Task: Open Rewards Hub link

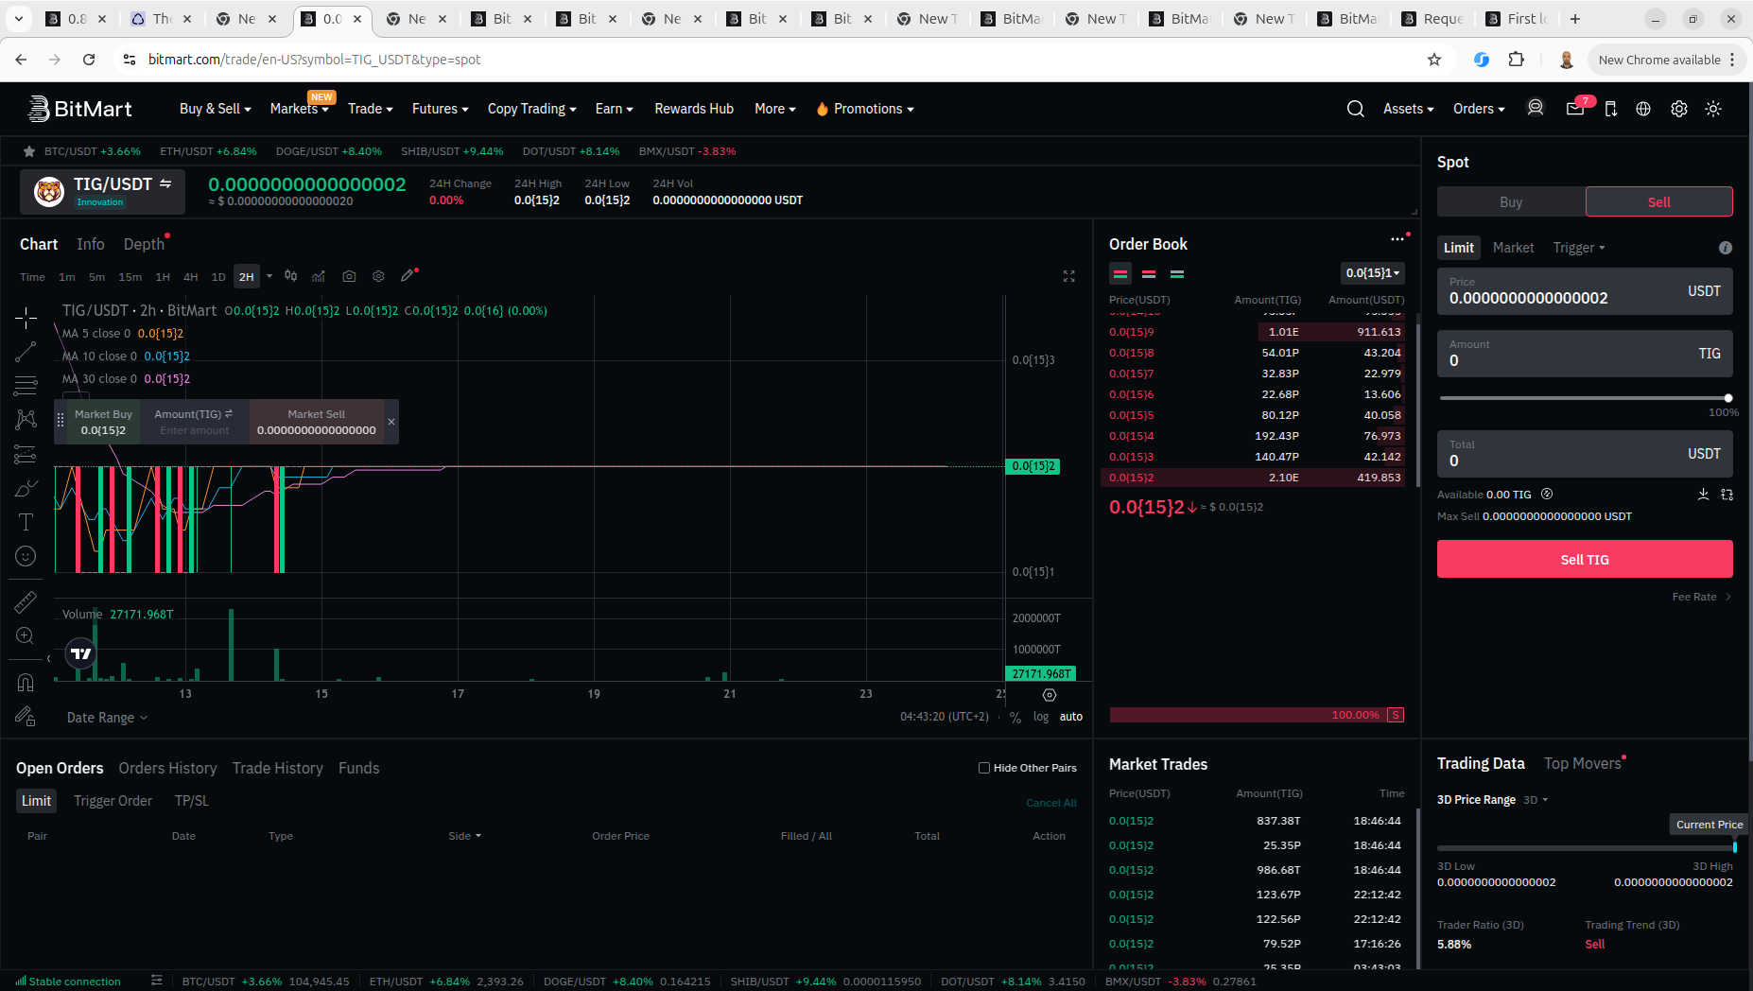Action: pyautogui.click(x=694, y=109)
